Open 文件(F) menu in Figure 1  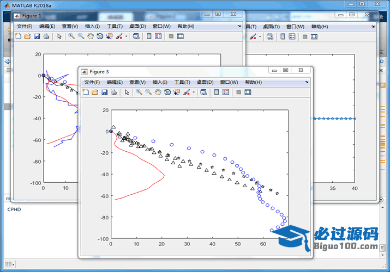click(x=25, y=26)
